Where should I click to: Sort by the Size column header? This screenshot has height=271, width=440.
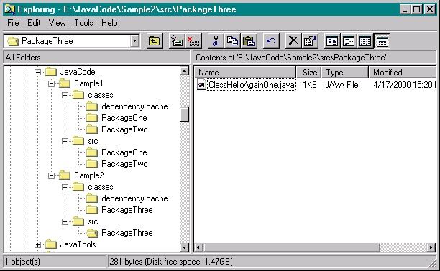[x=308, y=73]
